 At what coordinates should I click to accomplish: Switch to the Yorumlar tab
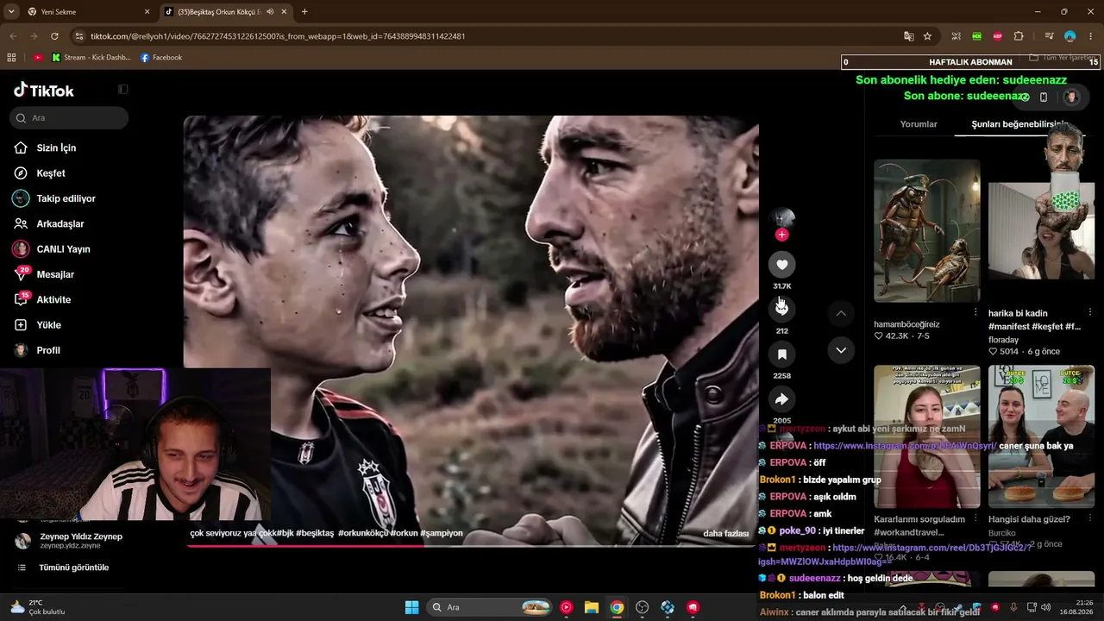point(919,124)
